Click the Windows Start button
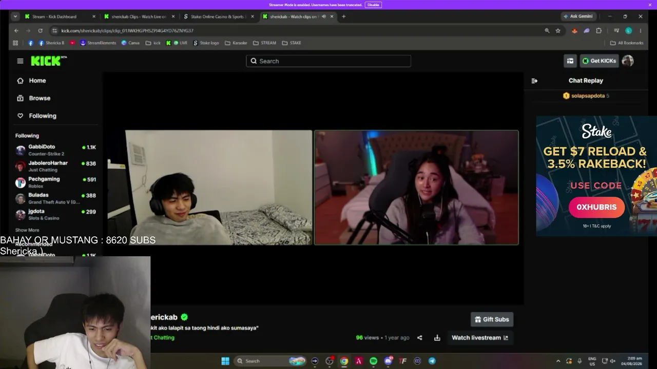The image size is (657, 369). (225, 361)
